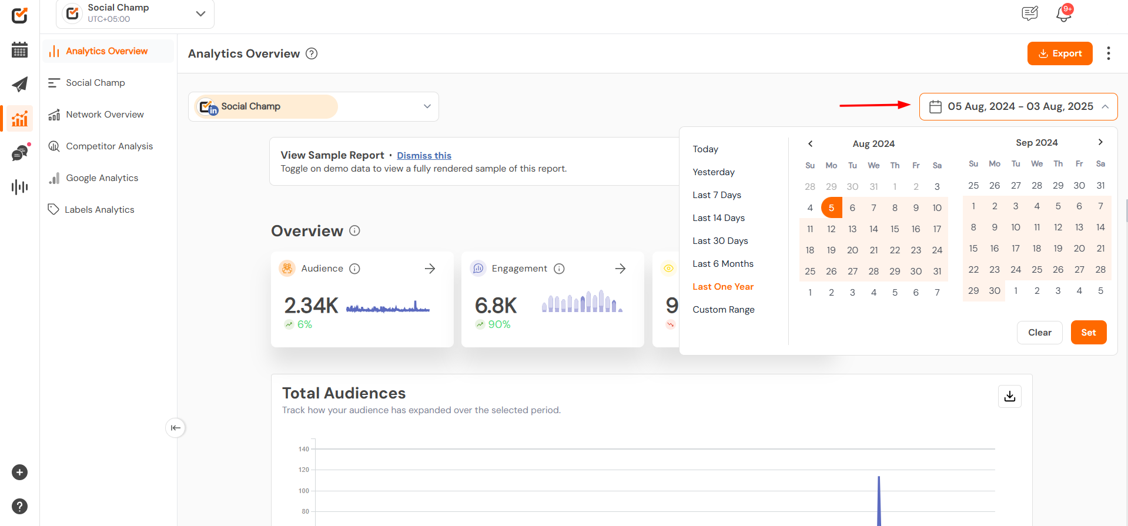Select Yesterday preset range
Screen dimensions: 1128x526
714,172
